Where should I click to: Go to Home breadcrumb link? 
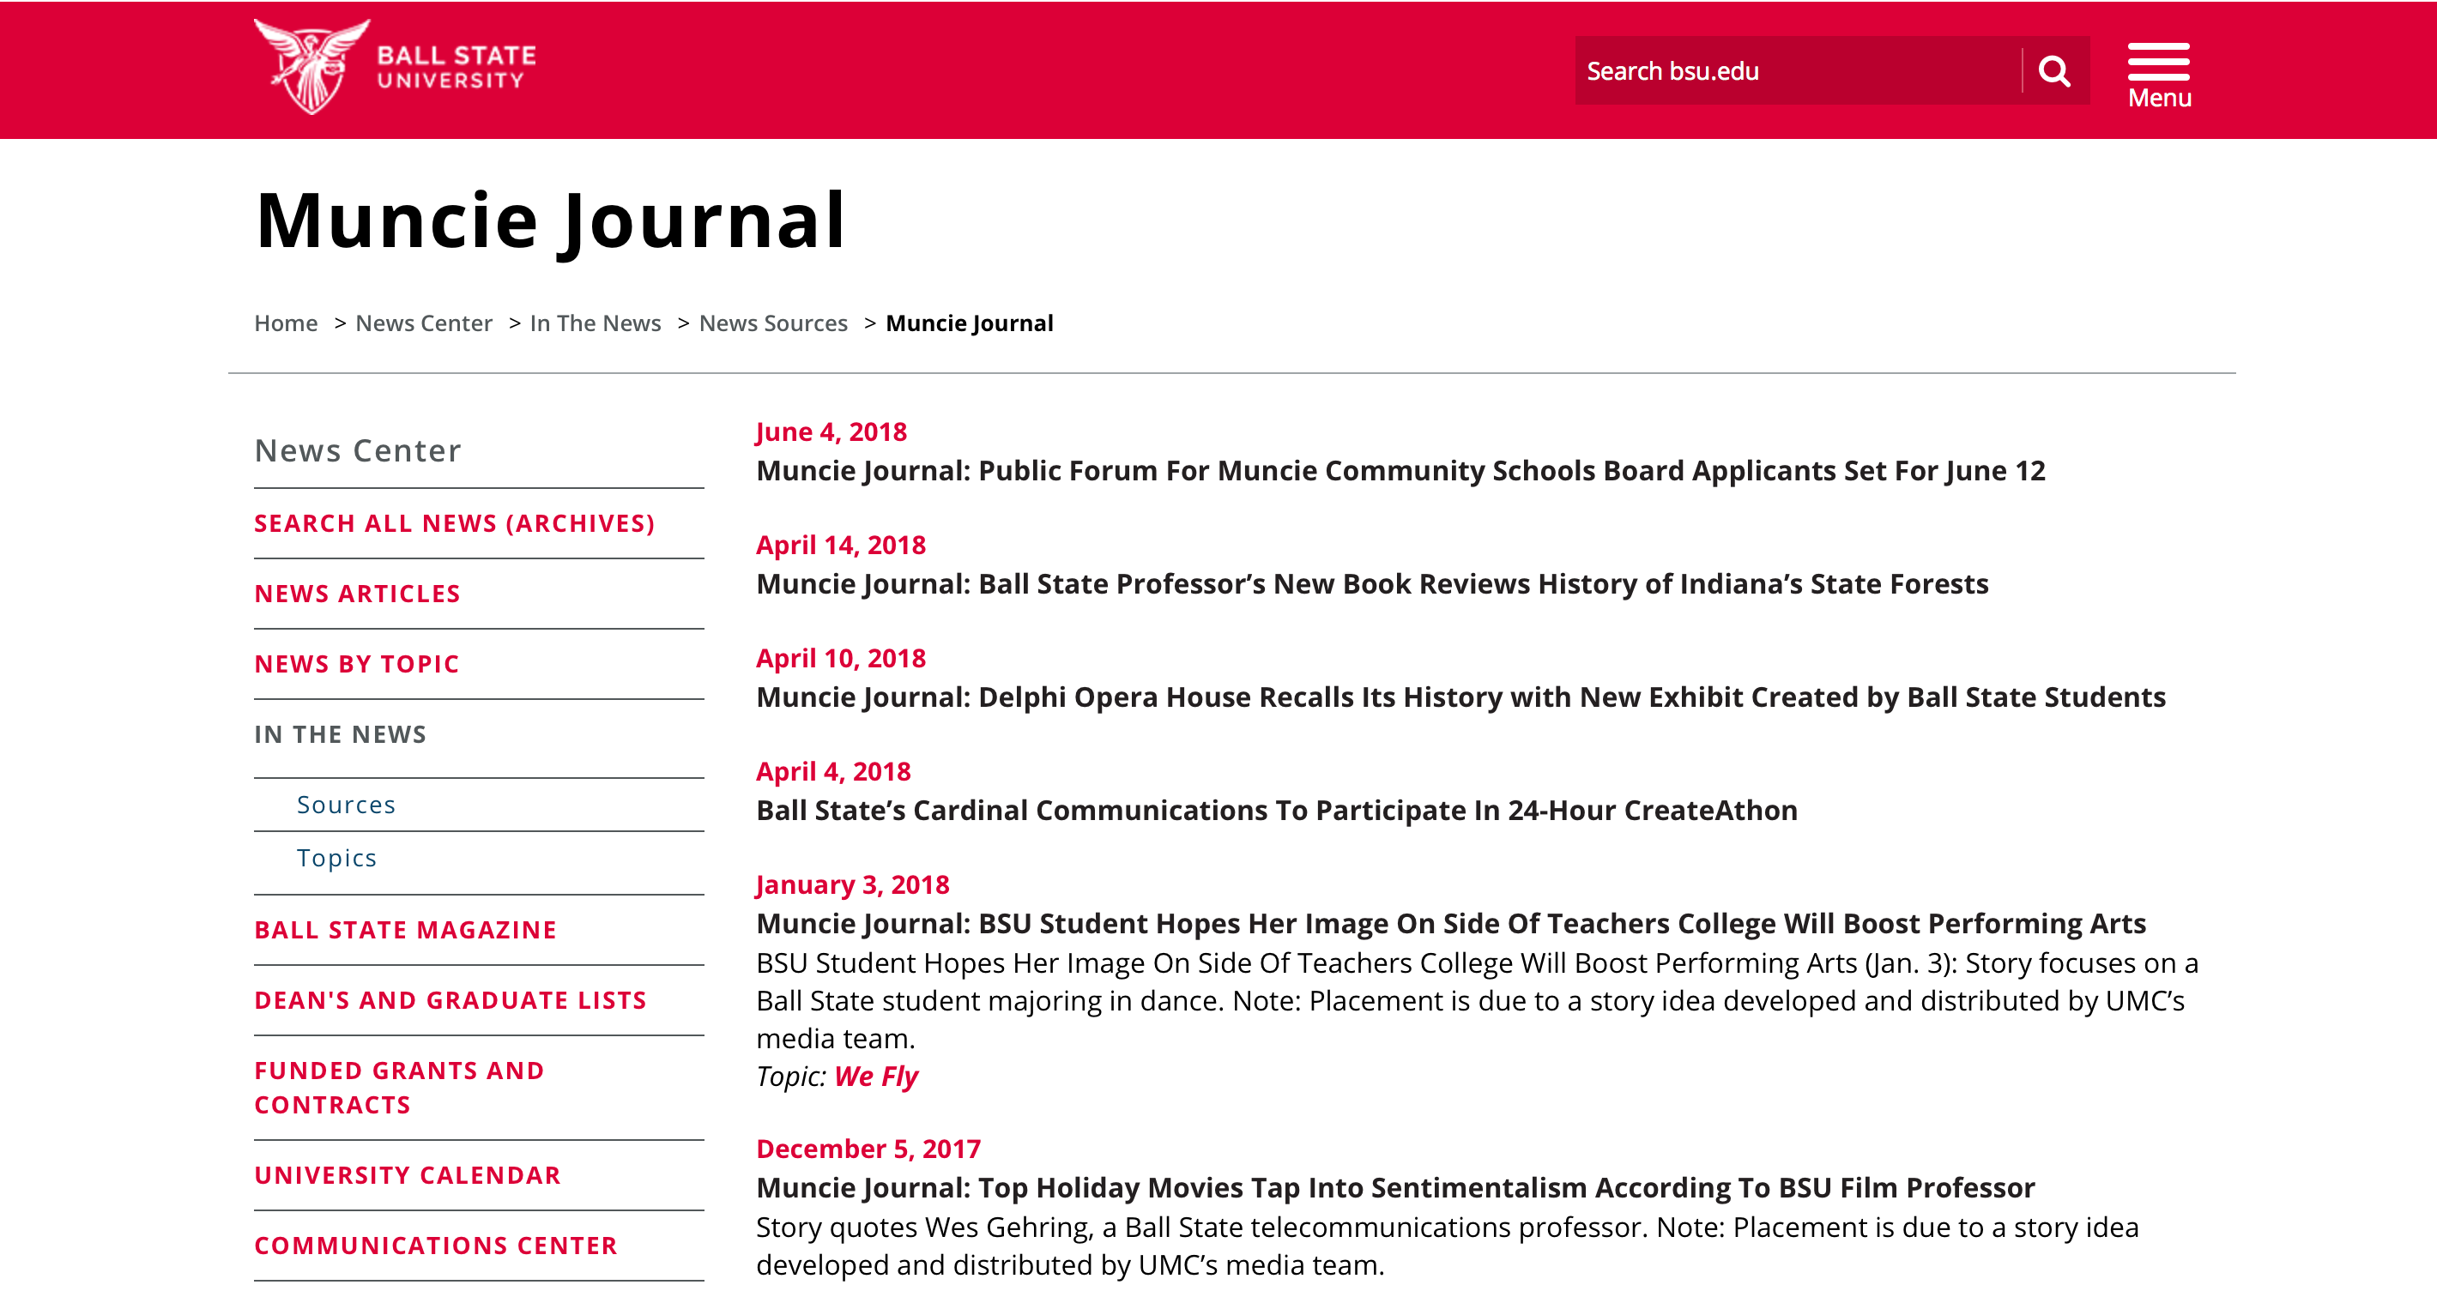pyautogui.click(x=286, y=323)
